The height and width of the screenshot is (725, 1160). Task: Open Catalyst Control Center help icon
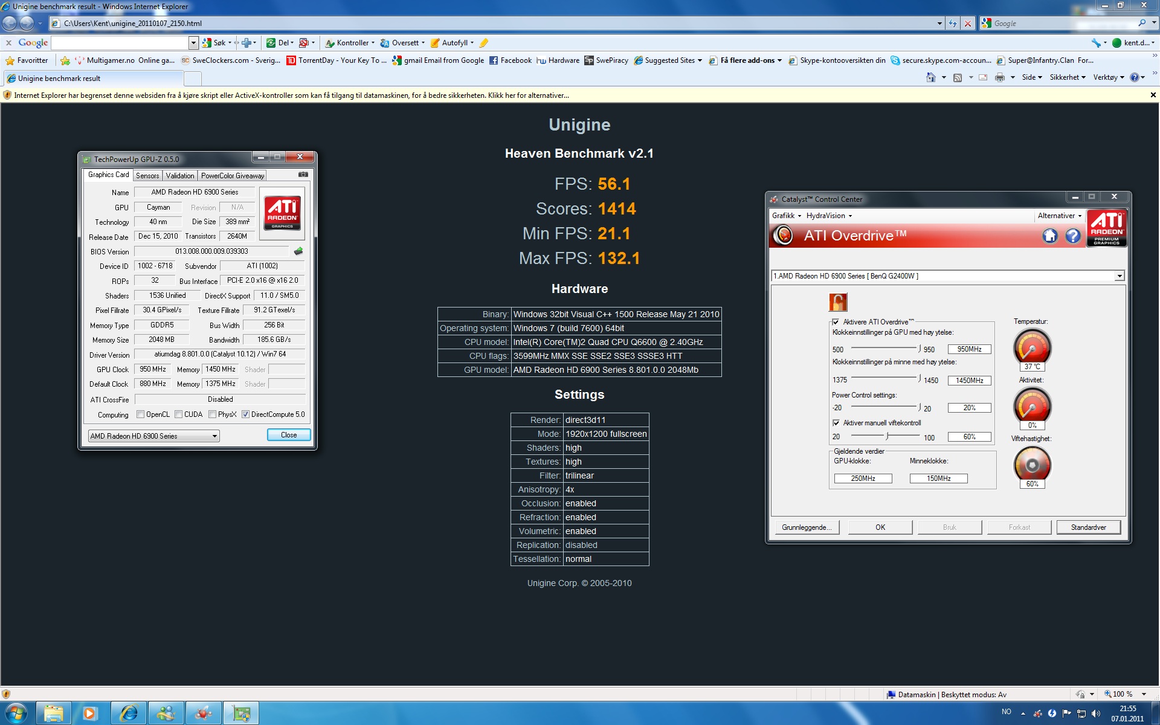coord(1072,236)
